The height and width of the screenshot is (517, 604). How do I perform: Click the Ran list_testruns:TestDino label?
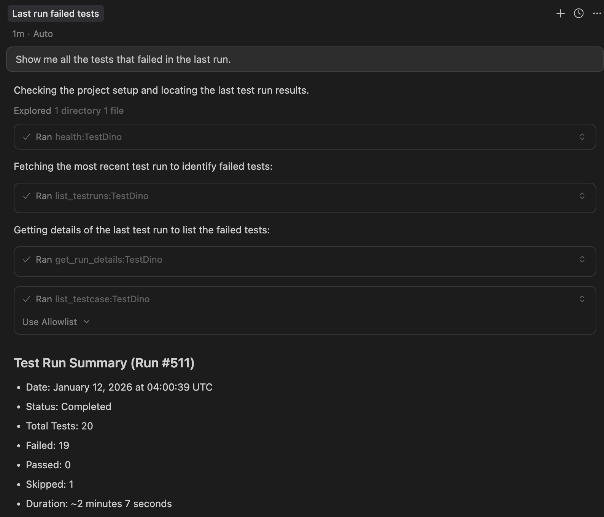point(92,196)
